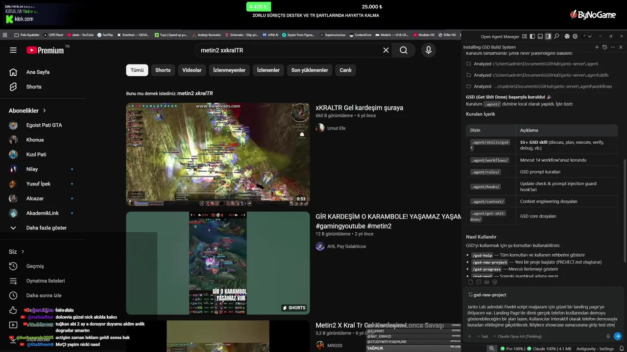Open Daha sonra izle list

tap(43, 295)
